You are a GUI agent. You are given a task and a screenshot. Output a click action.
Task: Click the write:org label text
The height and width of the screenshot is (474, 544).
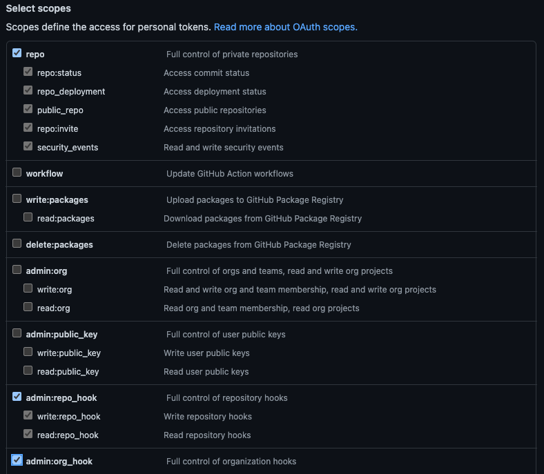coord(55,290)
